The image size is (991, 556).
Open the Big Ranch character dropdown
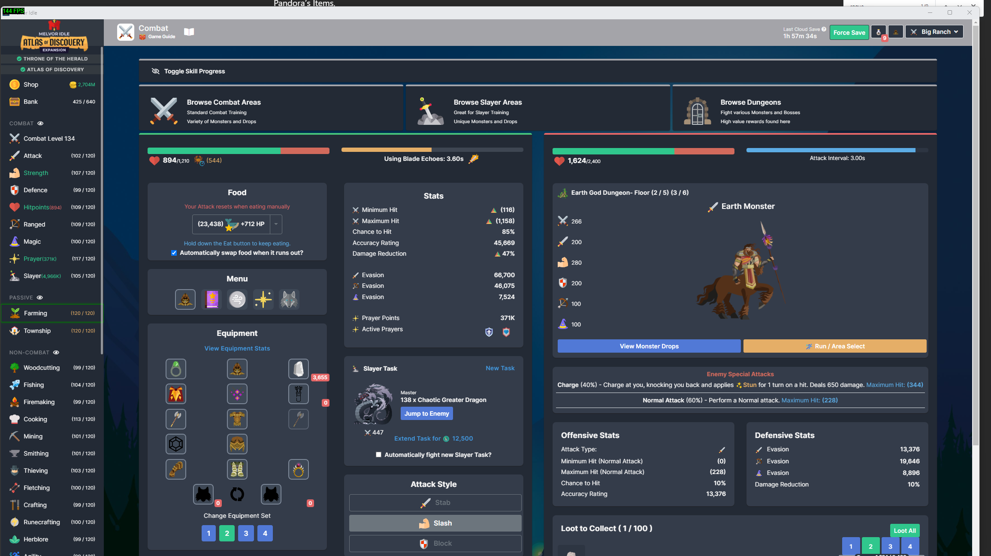pyautogui.click(x=934, y=31)
